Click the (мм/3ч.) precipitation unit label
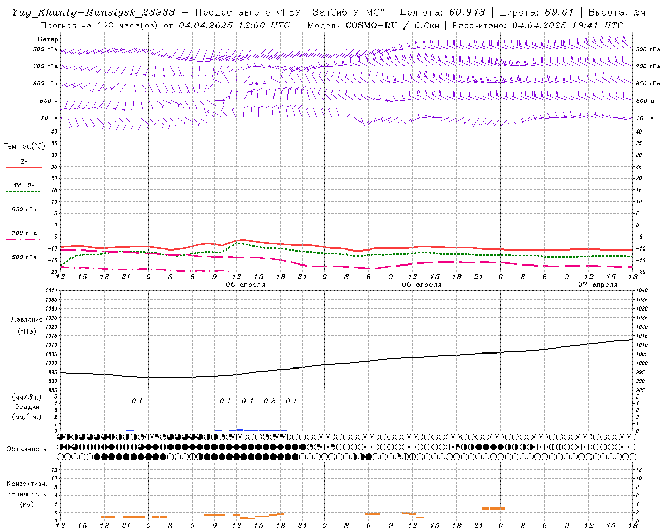 27,397
